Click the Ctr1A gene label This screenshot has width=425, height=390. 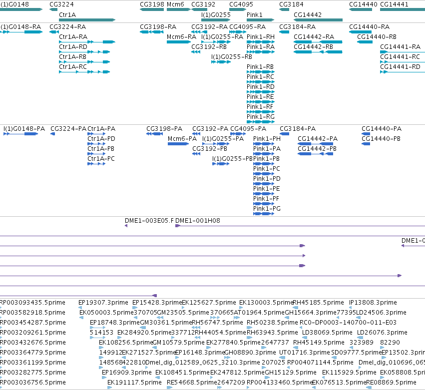(67, 15)
